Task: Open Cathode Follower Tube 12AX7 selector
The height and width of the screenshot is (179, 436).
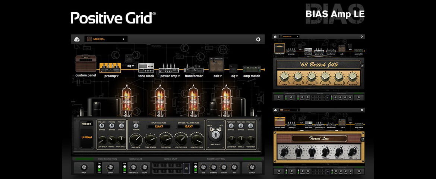Action: 189,126
